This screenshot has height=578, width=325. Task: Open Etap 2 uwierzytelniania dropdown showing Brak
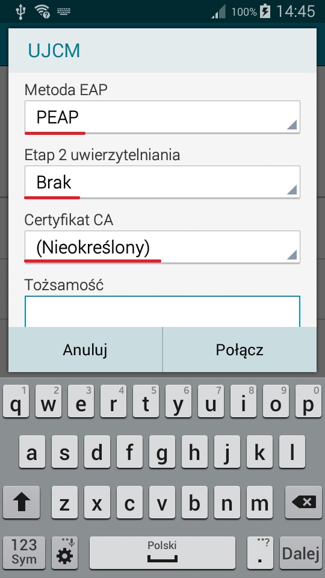click(x=162, y=182)
